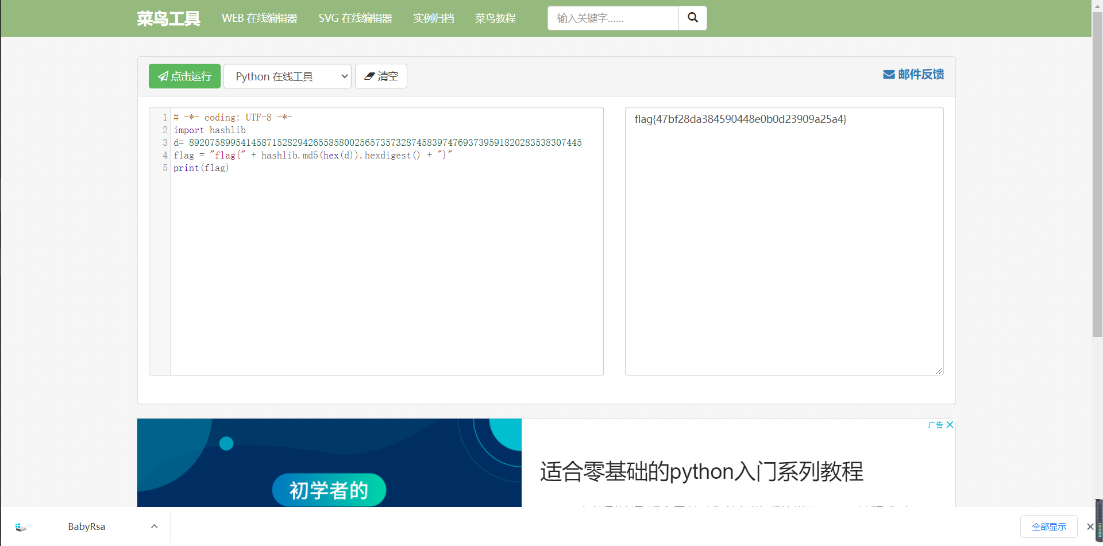Open 菜鸟教程 menu item
1103x546 pixels.
point(495,18)
